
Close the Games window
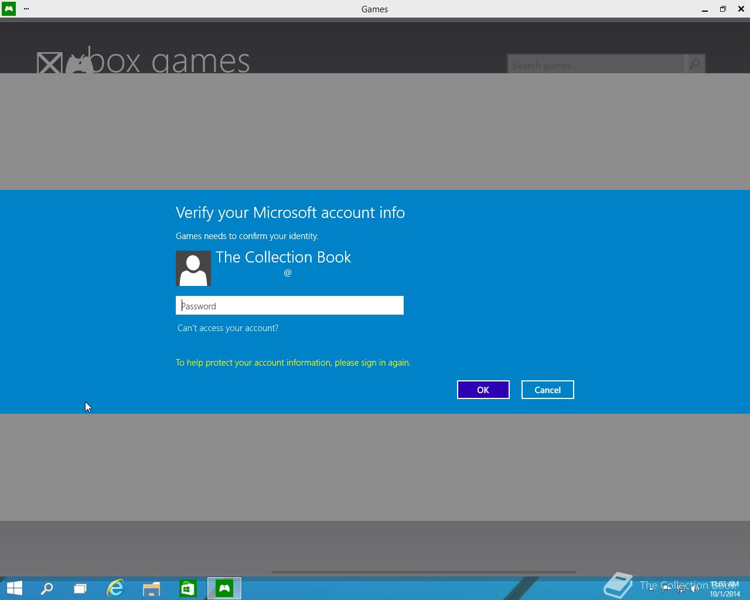(x=741, y=9)
